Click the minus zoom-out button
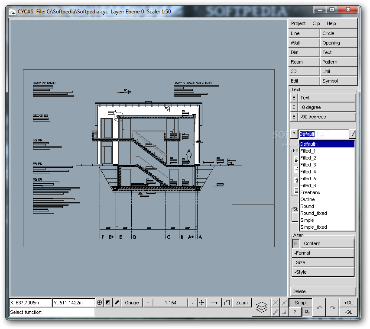The width and height of the screenshot is (370, 329). coord(192,303)
